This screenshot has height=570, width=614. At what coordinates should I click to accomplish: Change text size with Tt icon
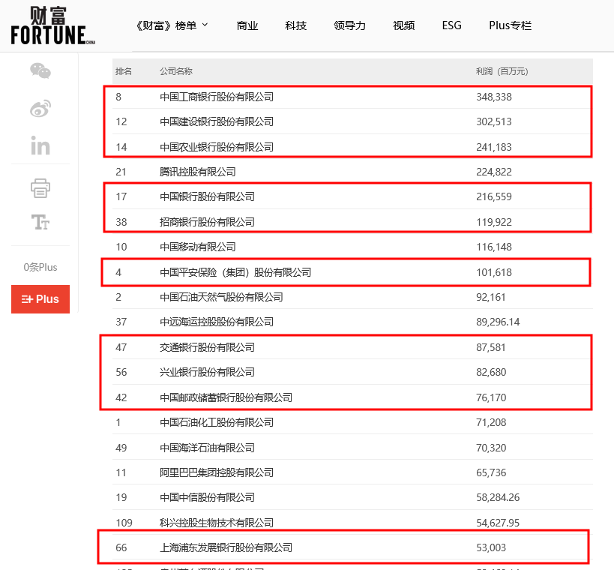[x=40, y=222]
